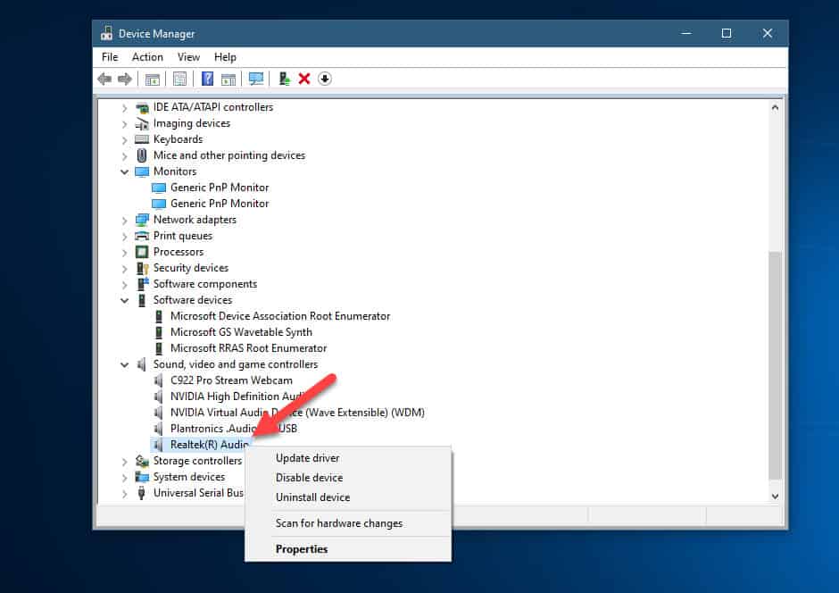
Task: Expand the Processors node
Action: point(124,253)
